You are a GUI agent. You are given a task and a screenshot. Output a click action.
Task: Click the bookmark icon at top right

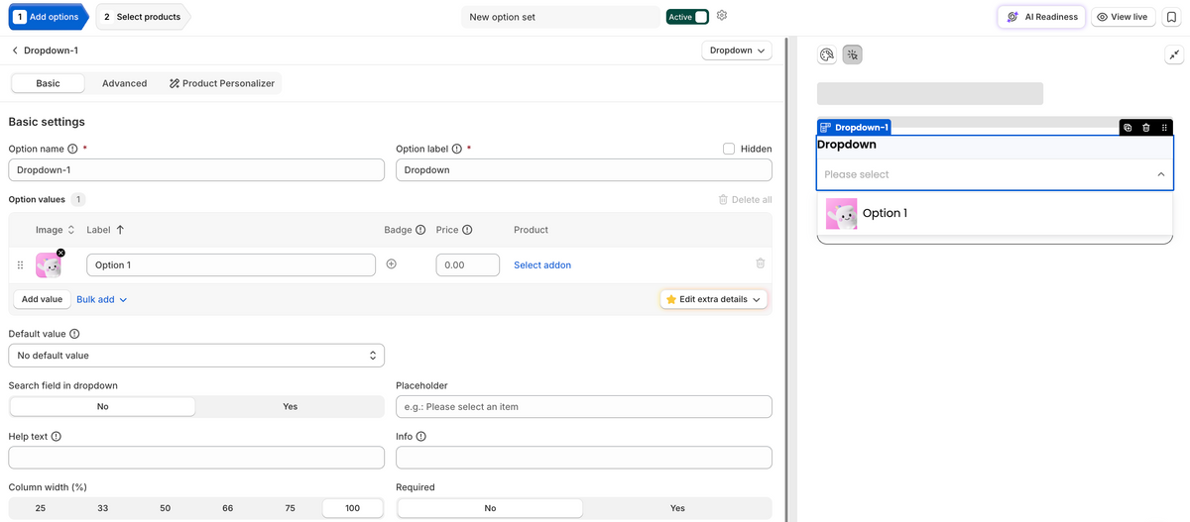click(1171, 17)
